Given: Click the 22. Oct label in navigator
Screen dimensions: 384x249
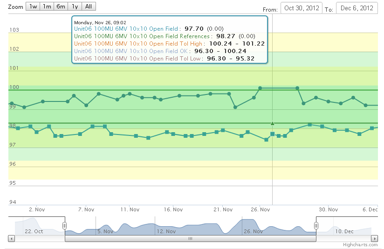Looking at the screenshot, I should point(34,231).
